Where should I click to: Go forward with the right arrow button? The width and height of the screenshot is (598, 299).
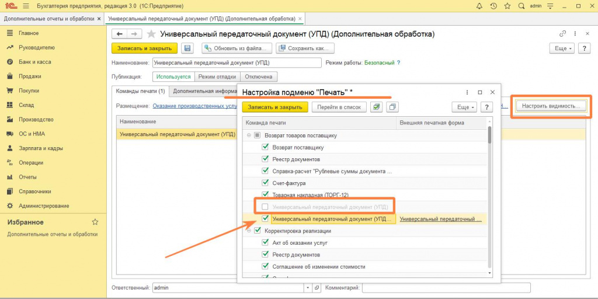(x=134, y=34)
